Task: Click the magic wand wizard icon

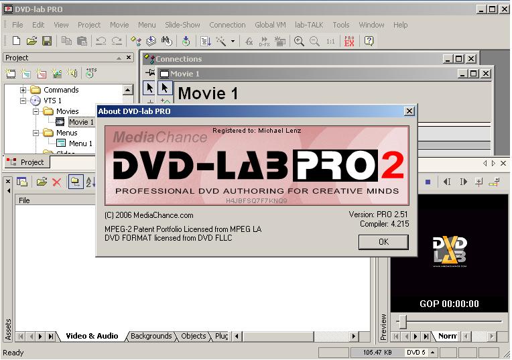Action: pyautogui.click(x=221, y=41)
